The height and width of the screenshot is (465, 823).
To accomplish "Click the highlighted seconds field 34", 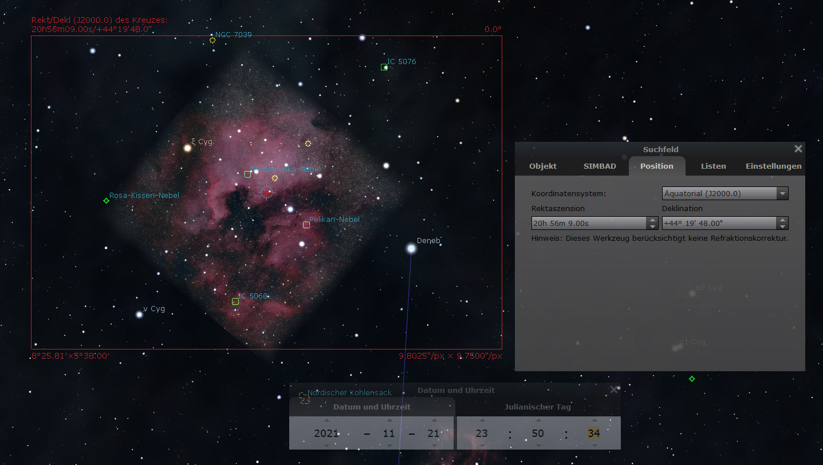I will click(x=593, y=433).
